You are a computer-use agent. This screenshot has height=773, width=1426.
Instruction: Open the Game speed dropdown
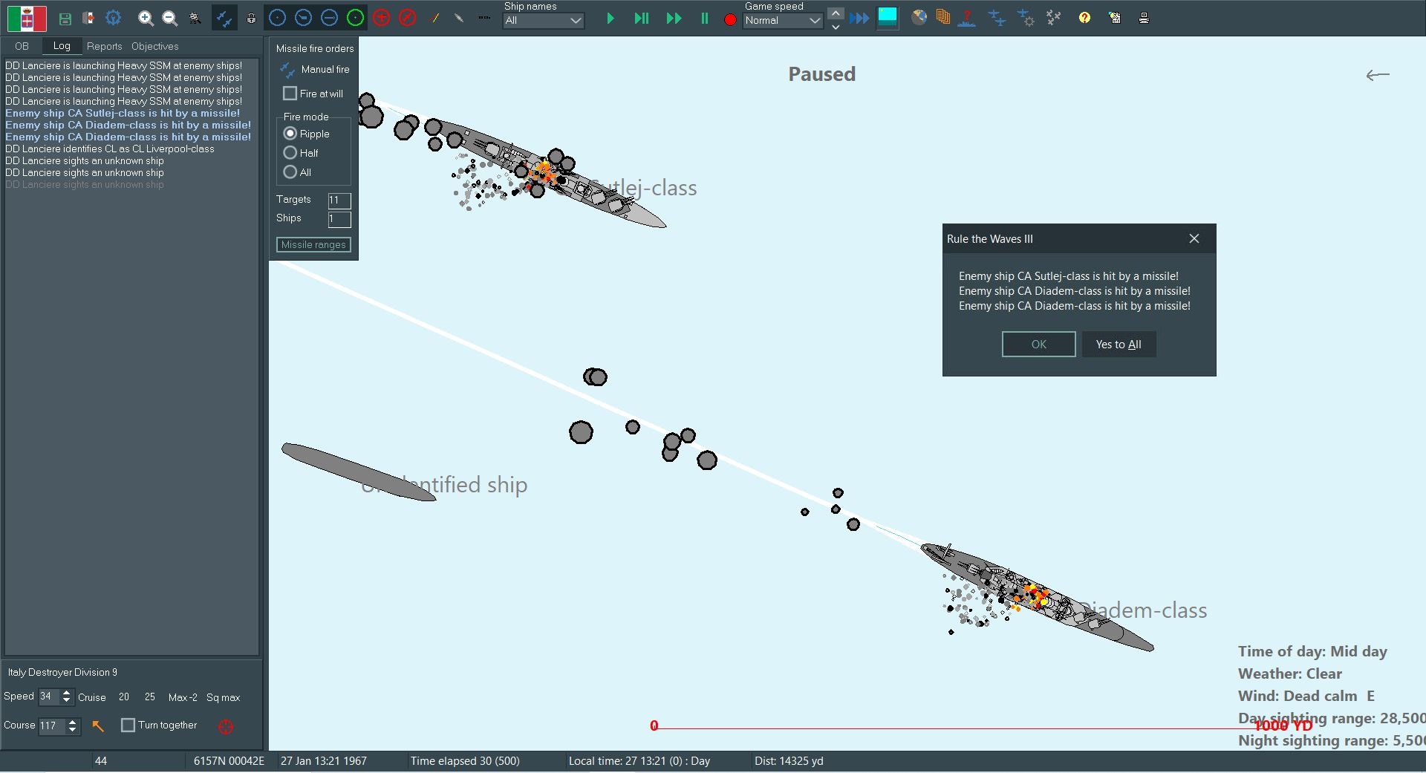pos(783,21)
